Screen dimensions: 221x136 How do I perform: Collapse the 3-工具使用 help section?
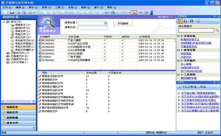tap(178, 75)
